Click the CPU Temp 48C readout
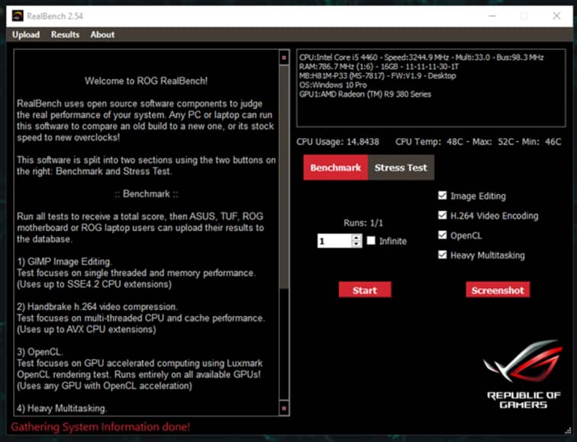The image size is (577, 442). [479, 142]
